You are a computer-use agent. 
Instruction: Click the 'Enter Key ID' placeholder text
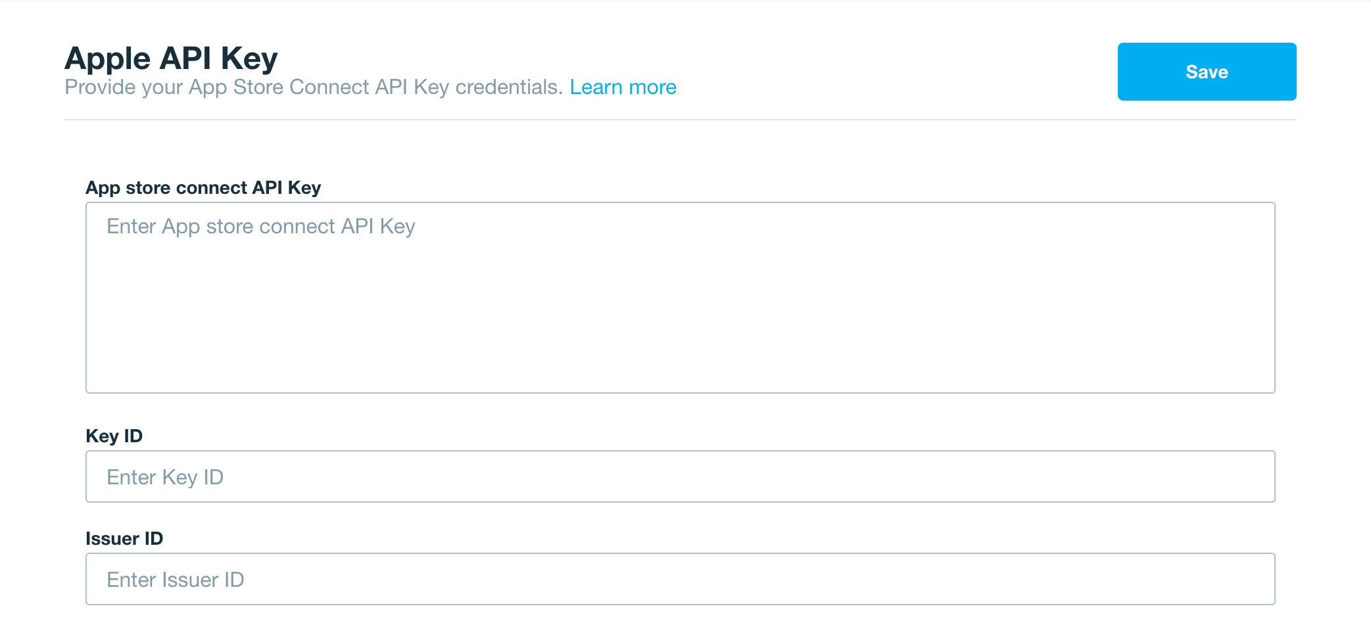coord(165,477)
